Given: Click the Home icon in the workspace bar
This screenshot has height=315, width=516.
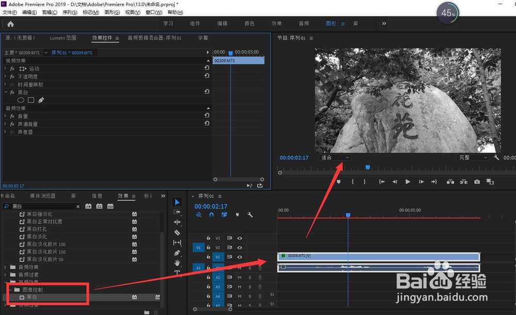Looking at the screenshot, I should coord(10,24).
